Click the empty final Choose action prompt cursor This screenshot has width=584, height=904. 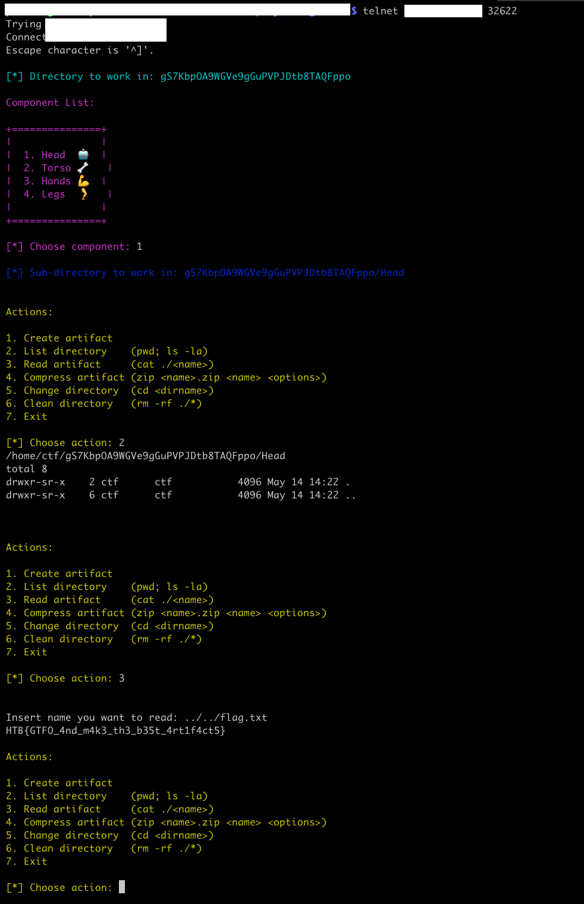click(x=122, y=887)
